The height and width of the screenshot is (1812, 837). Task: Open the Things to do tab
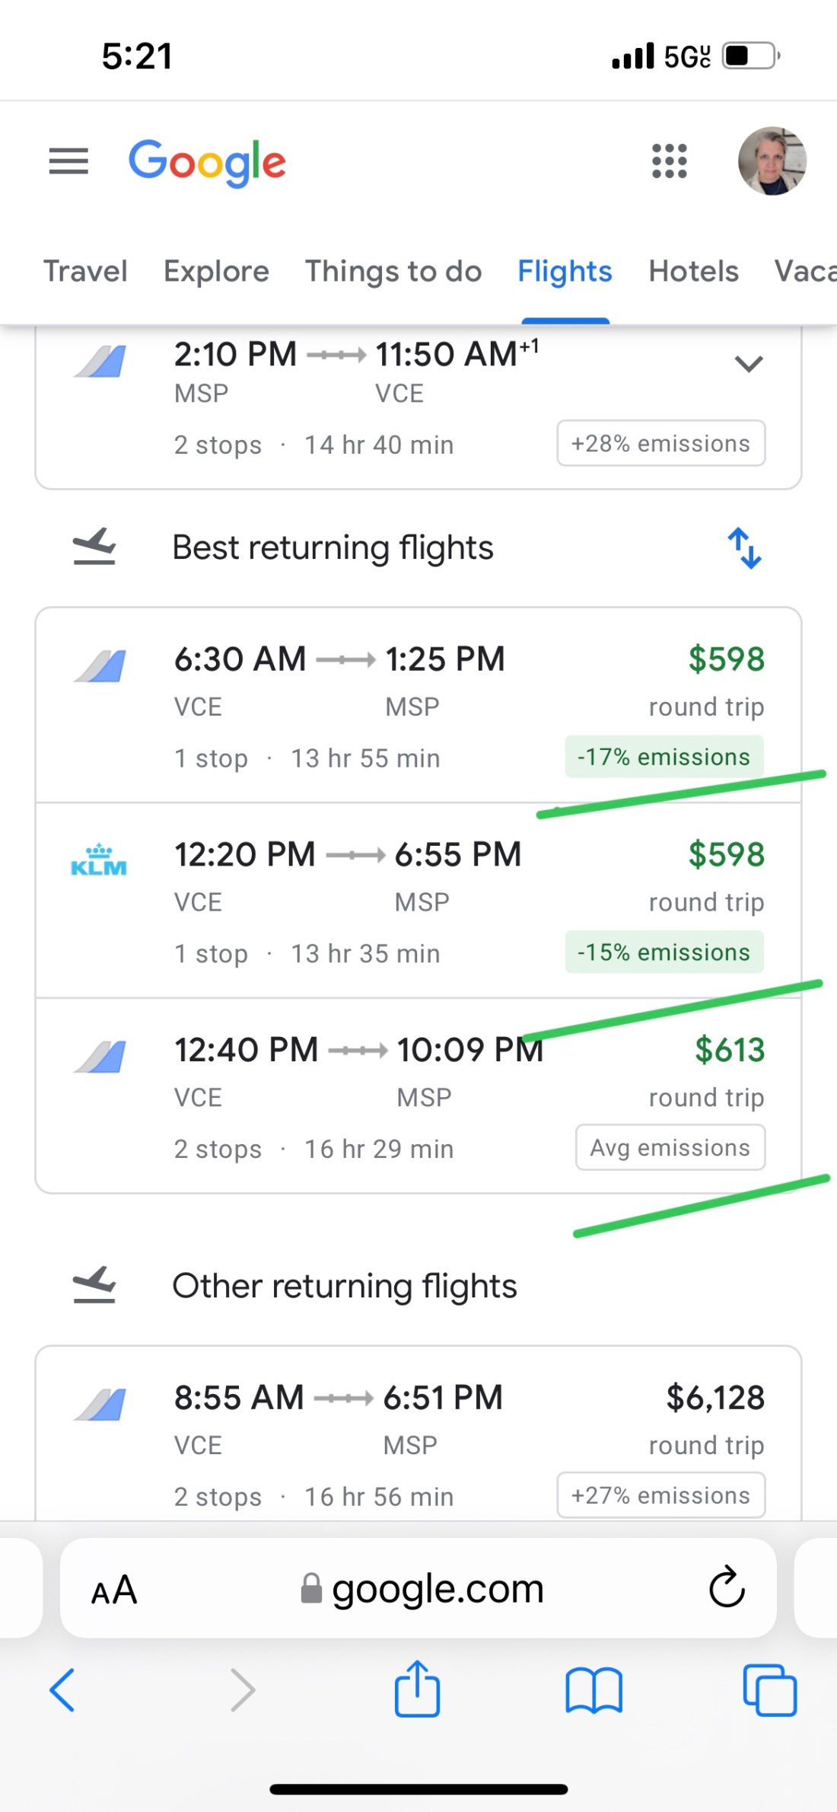tap(393, 272)
